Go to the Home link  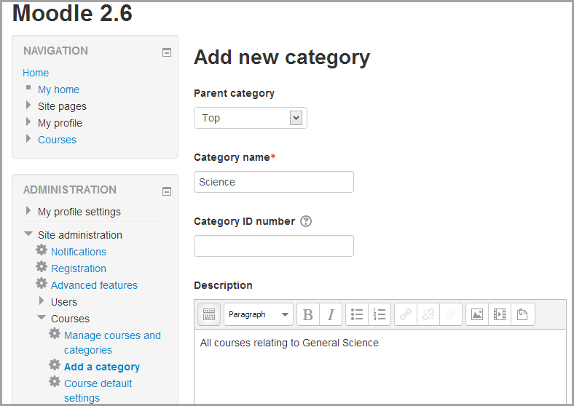(36, 73)
